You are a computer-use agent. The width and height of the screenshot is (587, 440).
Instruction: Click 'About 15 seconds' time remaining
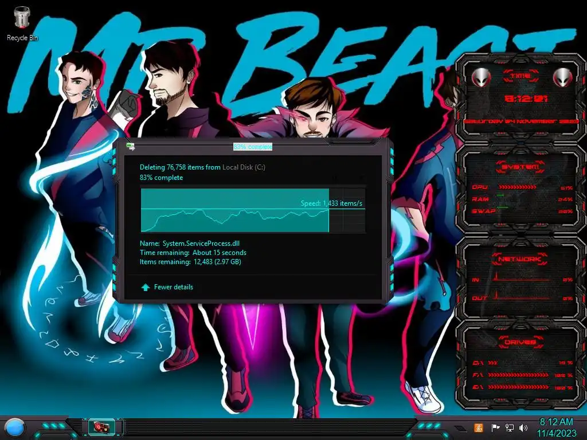(220, 253)
